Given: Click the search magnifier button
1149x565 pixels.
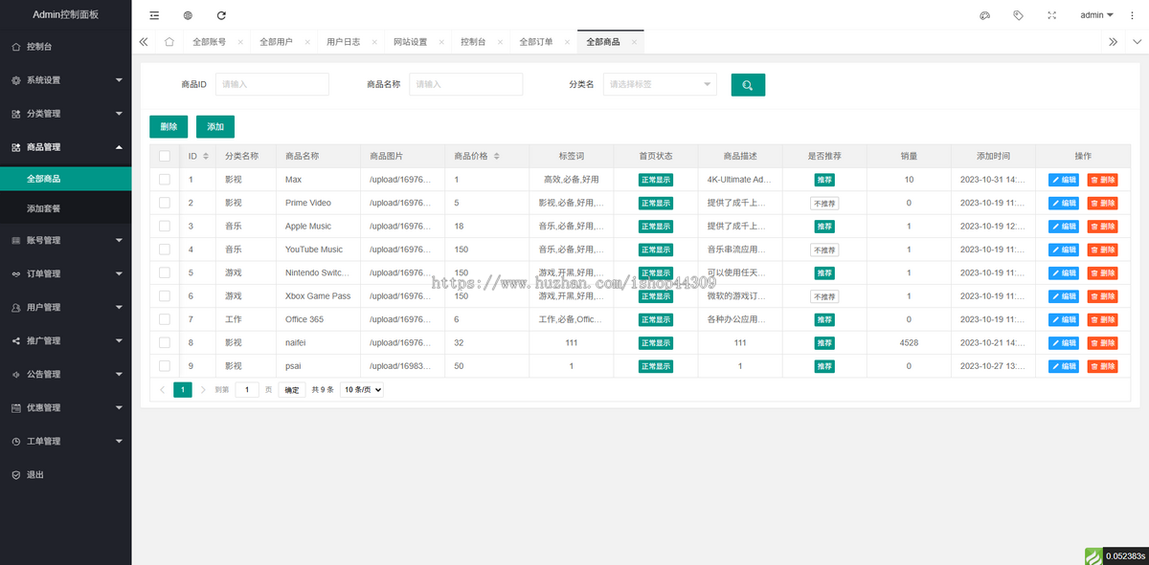Looking at the screenshot, I should (748, 85).
